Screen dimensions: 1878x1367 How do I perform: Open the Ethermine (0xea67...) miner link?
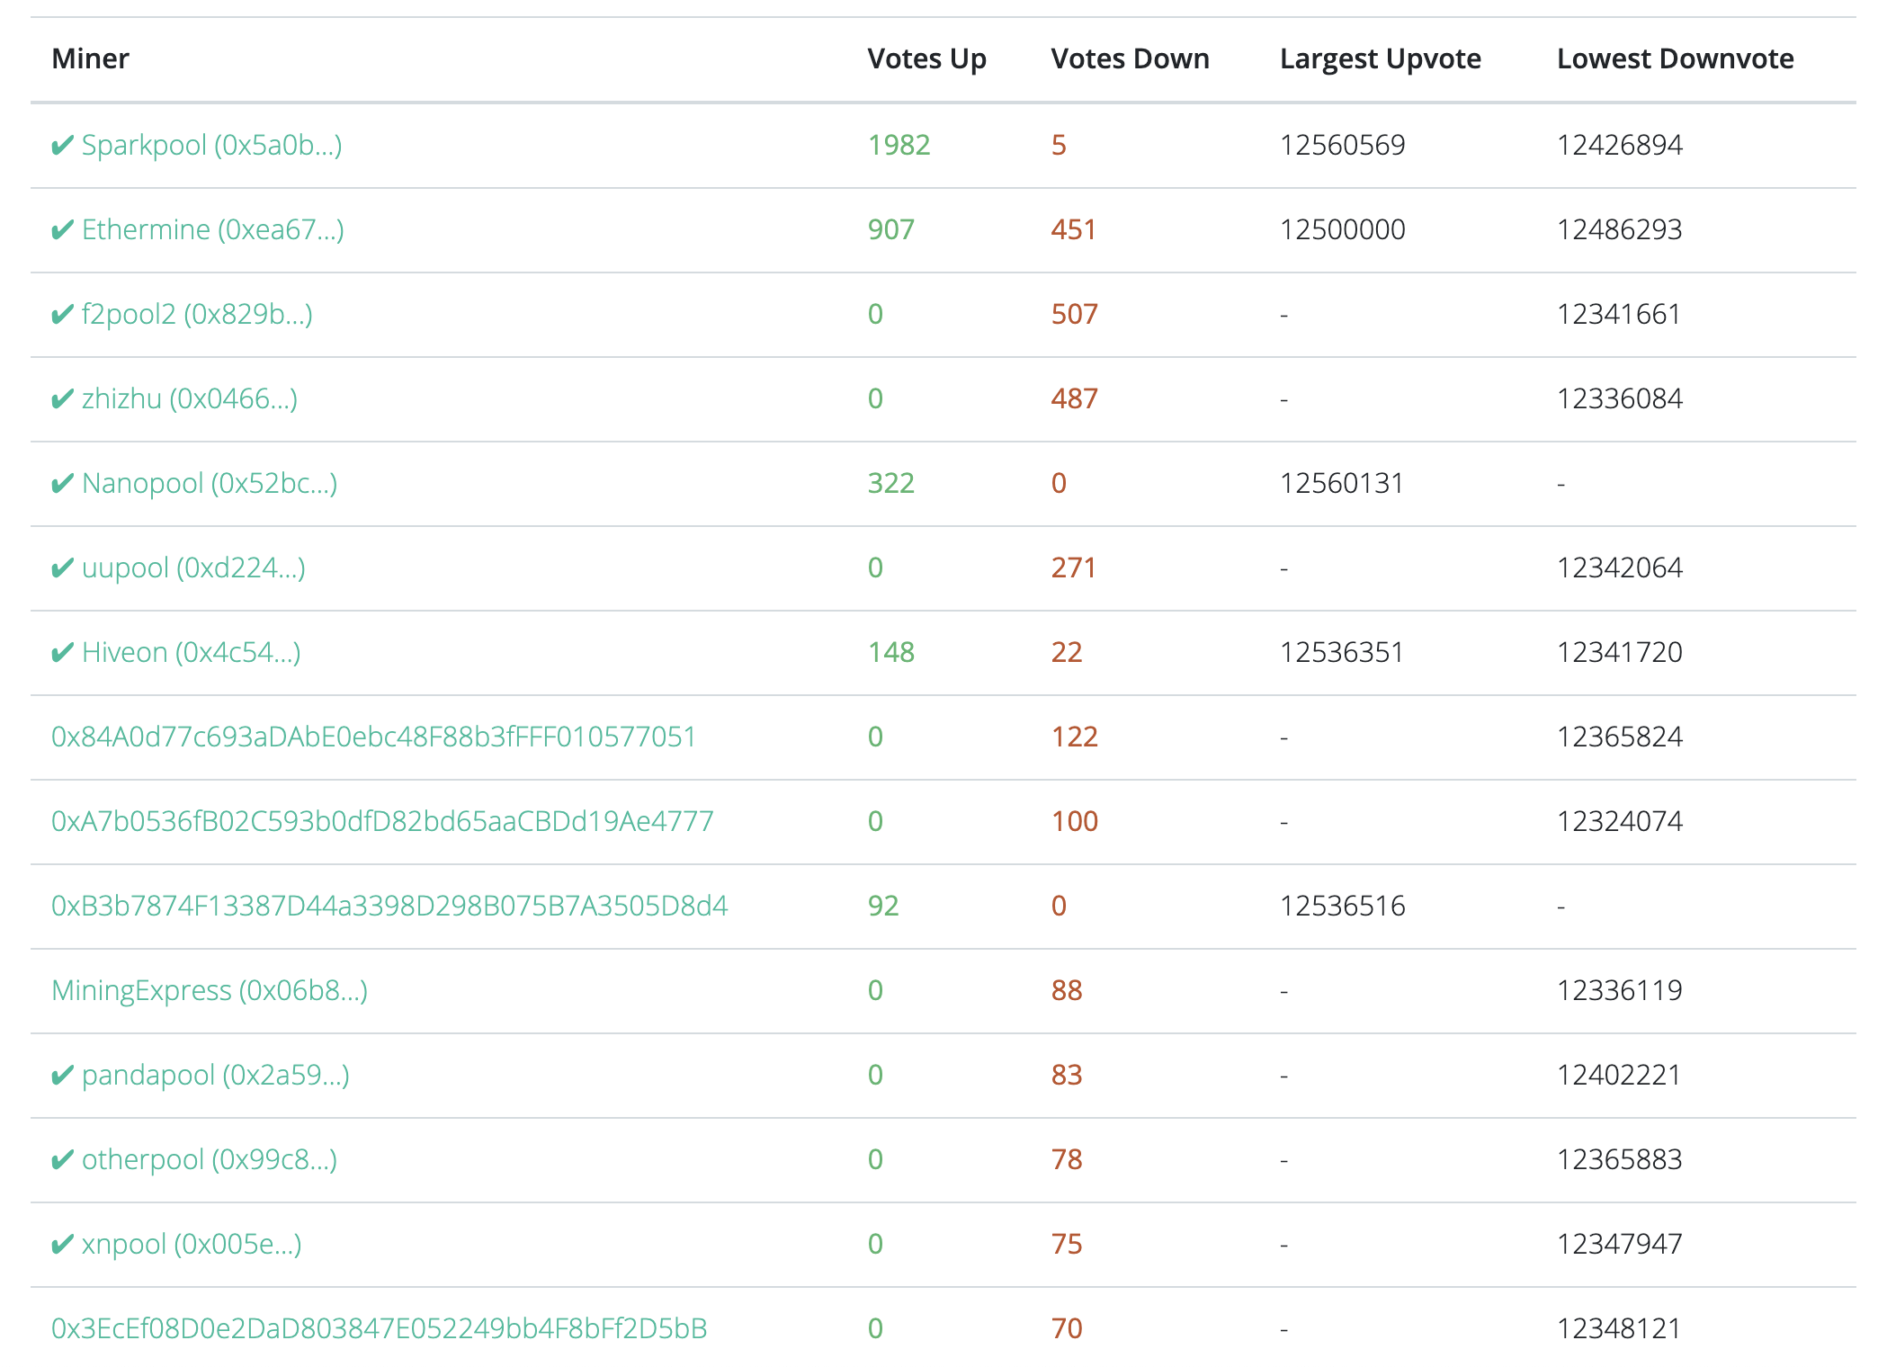[212, 229]
